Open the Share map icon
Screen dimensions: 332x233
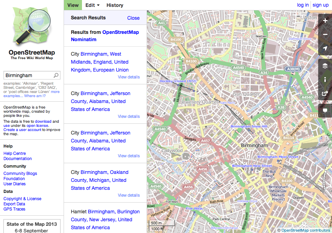pos(325,93)
